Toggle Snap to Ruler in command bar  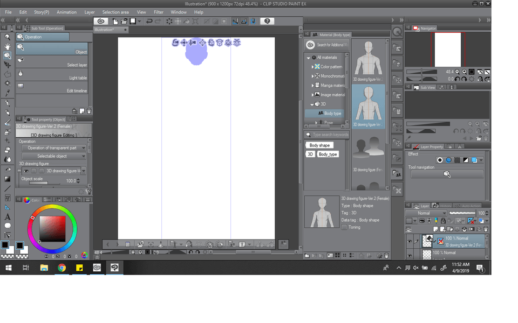(235, 22)
